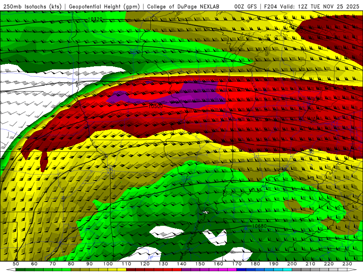The image size is (363, 272).
Task: Click the 170 legend value
Action: pyautogui.click(x=237, y=264)
